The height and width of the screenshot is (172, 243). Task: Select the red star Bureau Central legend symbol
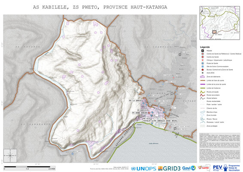[202, 70]
